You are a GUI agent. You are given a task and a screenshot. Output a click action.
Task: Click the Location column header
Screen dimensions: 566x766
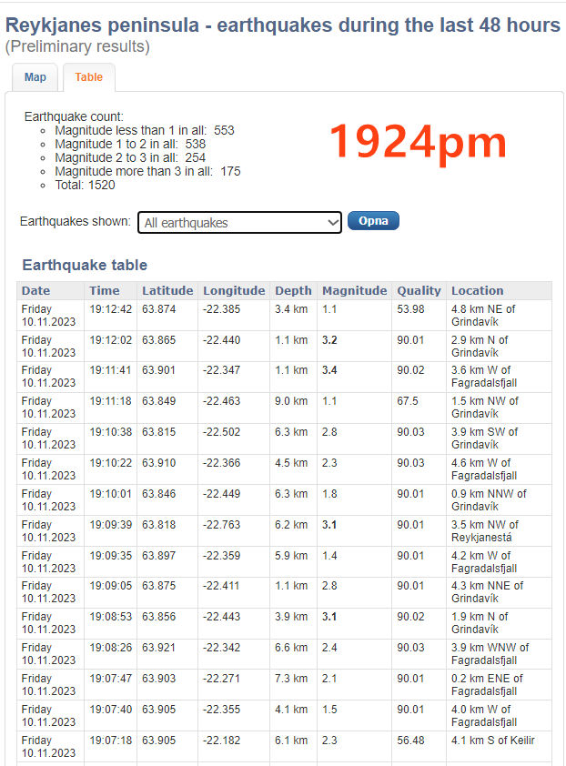point(477,290)
